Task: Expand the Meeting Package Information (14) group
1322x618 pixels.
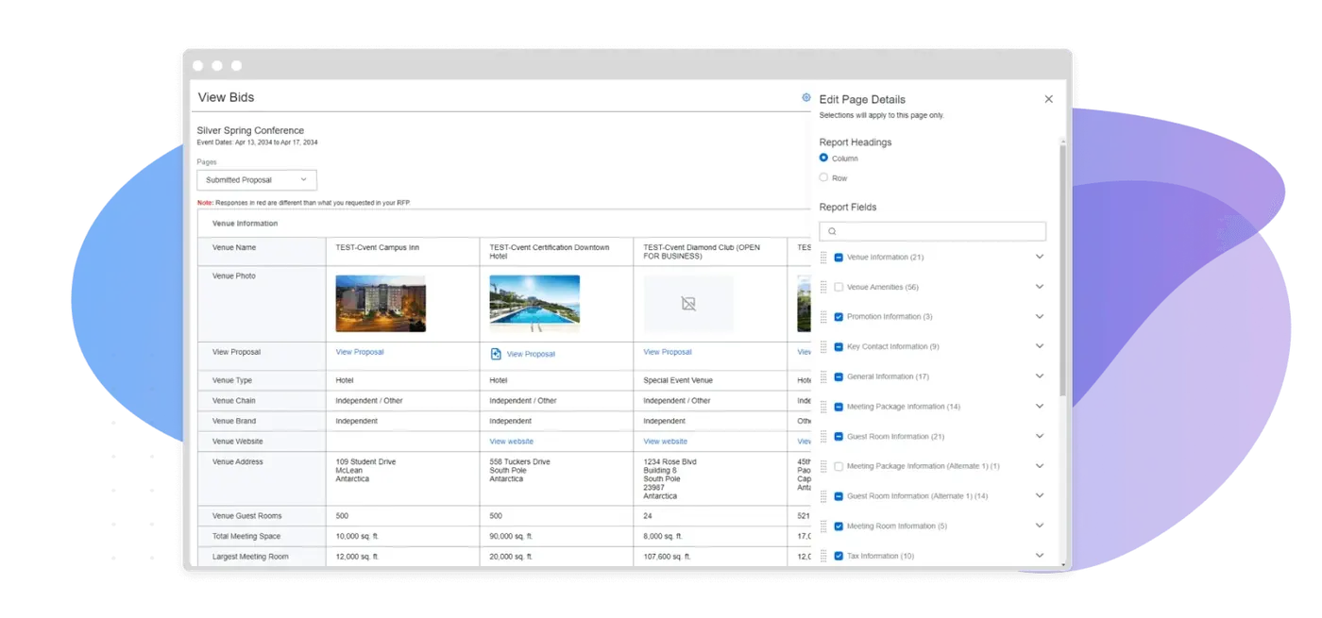Action: click(x=1040, y=406)
